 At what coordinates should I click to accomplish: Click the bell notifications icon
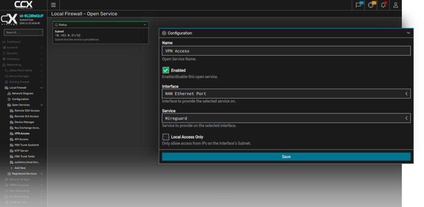(x=383, y=5)
